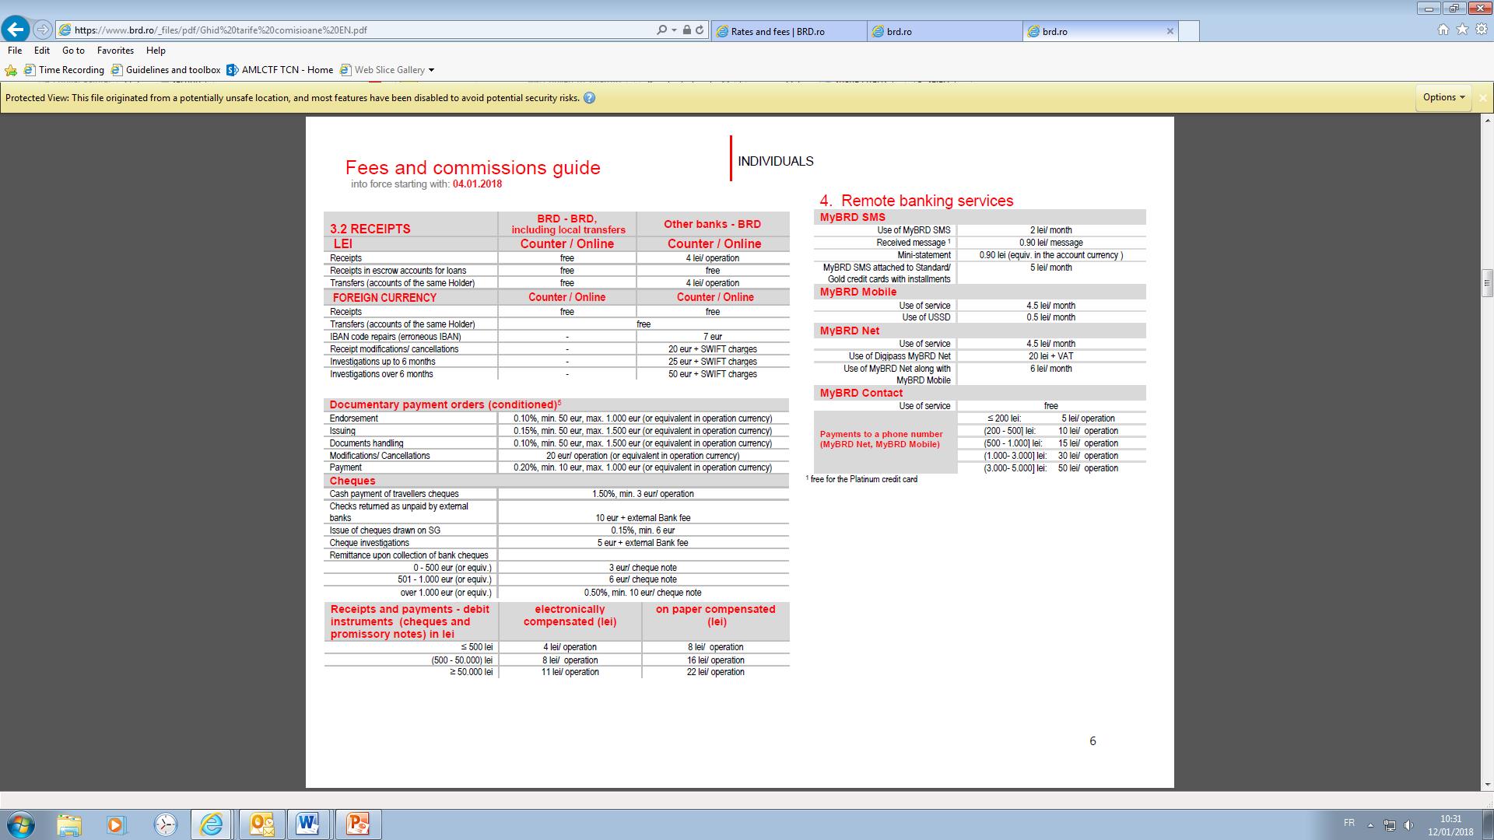Click the URL address field
The width and height of the screenshot is (1494, 840).
click(350, 30)
